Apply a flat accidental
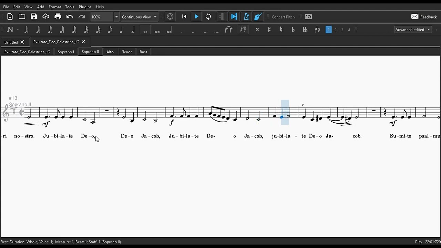 pos(293,30)
